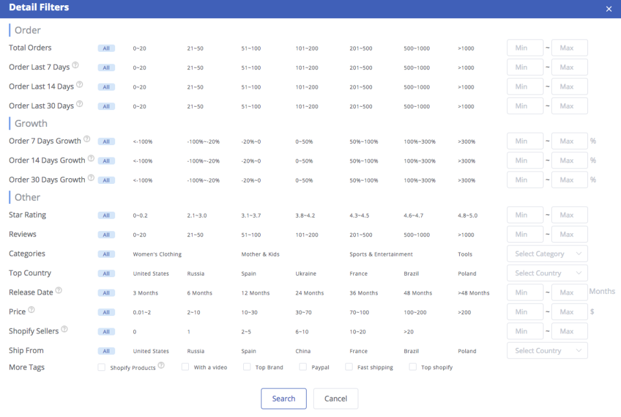621x417 pixels.
Task: Click help icon next to Order Last 7 Days
Action: coord(76,65)
